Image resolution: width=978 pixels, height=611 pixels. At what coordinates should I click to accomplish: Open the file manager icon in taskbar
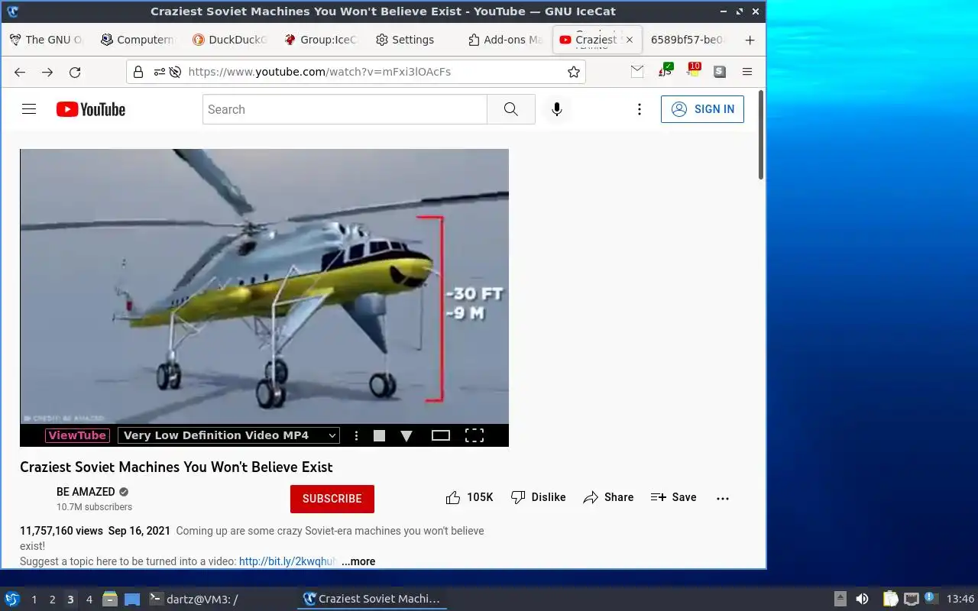(110, 599)
